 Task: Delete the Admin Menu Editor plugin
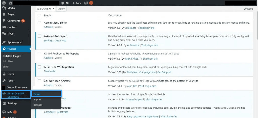58,27
